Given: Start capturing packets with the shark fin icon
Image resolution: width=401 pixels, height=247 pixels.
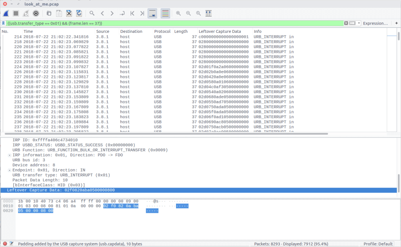Looking at the screenshot, I should click(6, 13).
